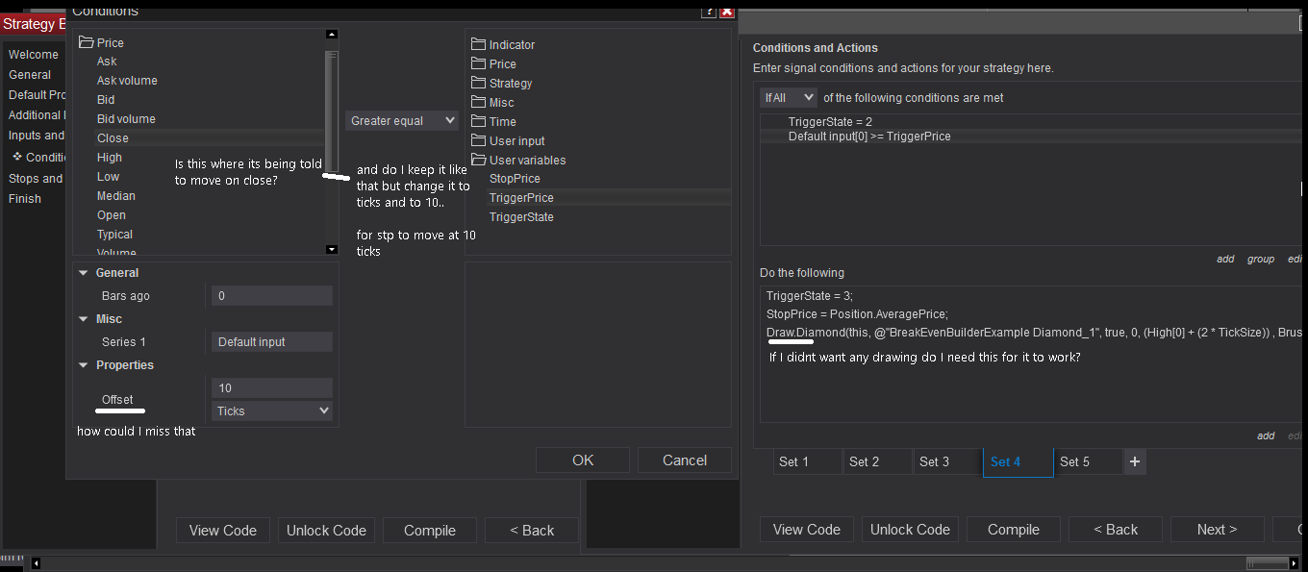Click the OK button
Image resolution: width=1308 pixels, height=572 pixels.
click(x=583, y=460)
